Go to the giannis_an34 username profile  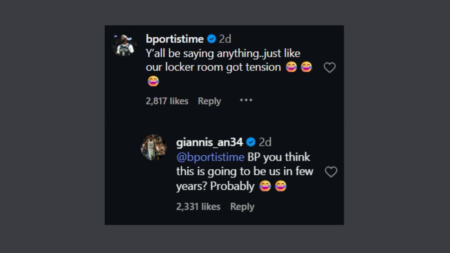point(210,142)
